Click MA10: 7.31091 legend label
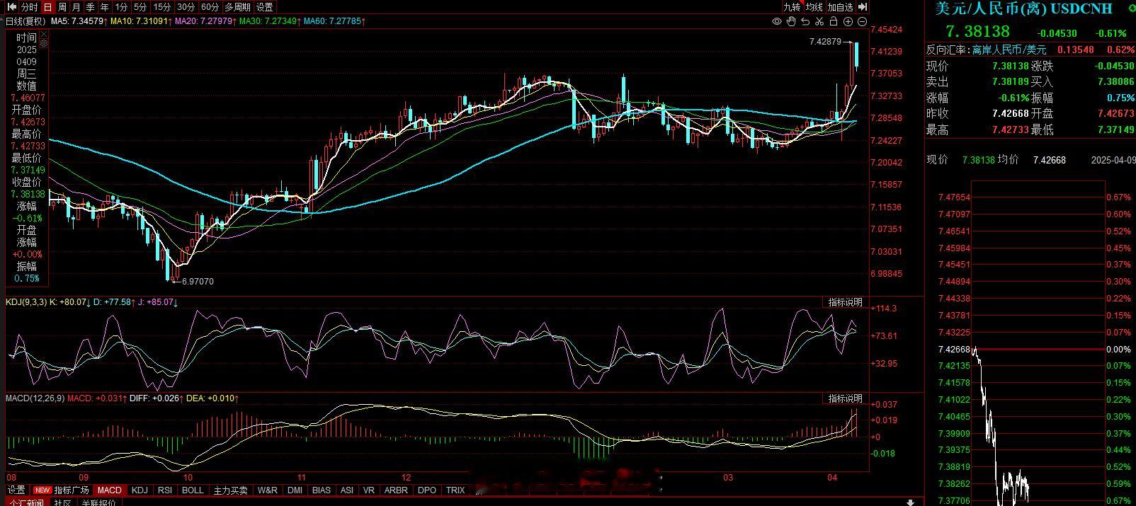 click(141, 21)
